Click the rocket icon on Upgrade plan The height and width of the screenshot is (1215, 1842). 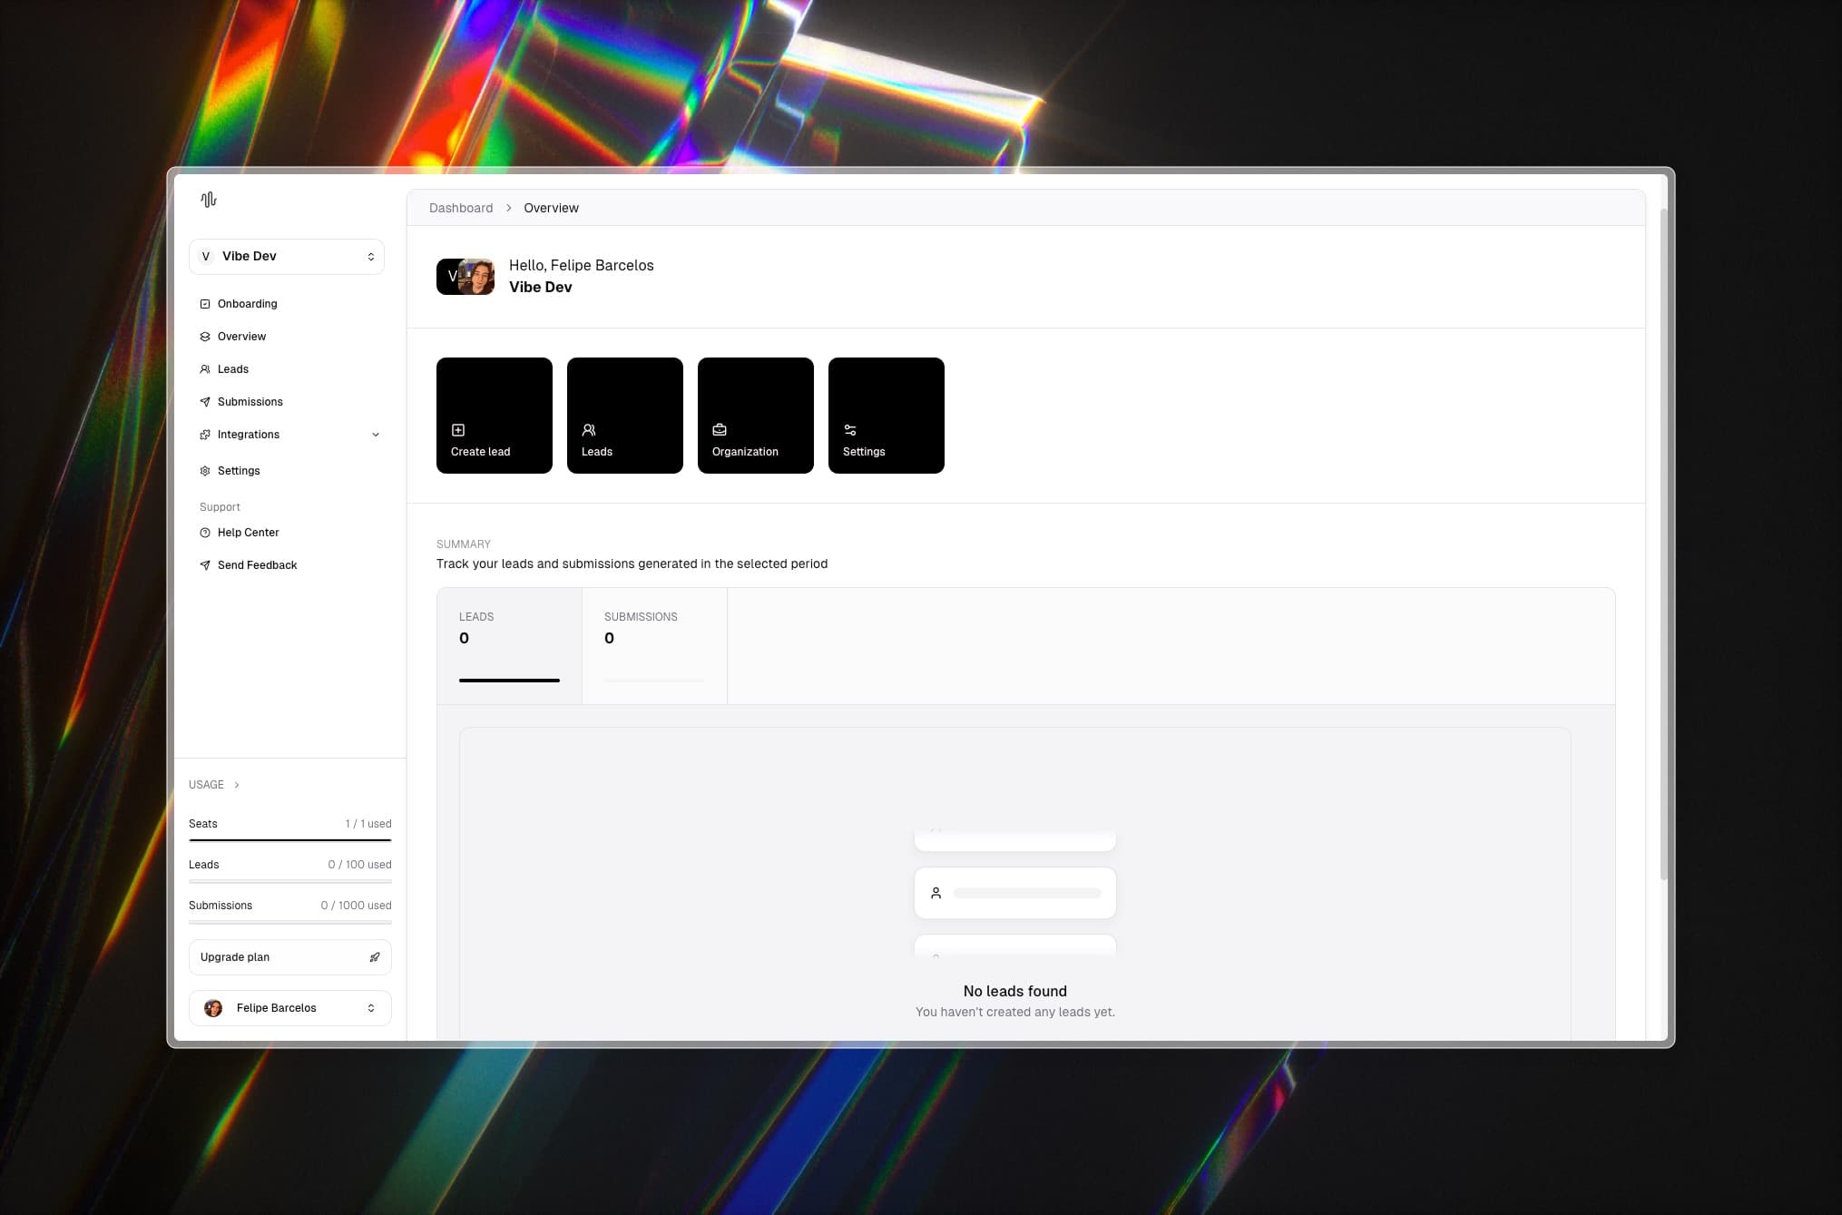[x=375, y=956]
